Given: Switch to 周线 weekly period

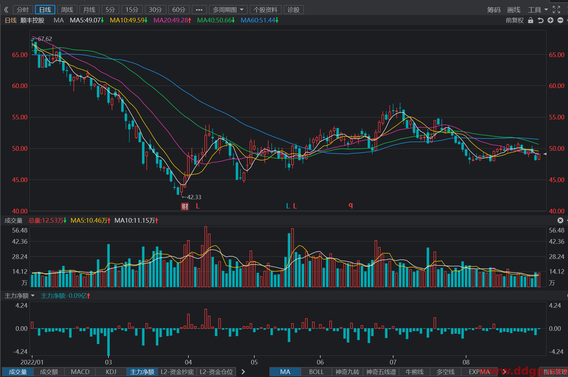Looking at the screenshot, I should 67,10.
